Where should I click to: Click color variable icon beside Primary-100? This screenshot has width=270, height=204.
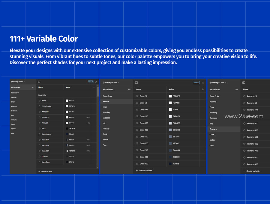[244, 110]
